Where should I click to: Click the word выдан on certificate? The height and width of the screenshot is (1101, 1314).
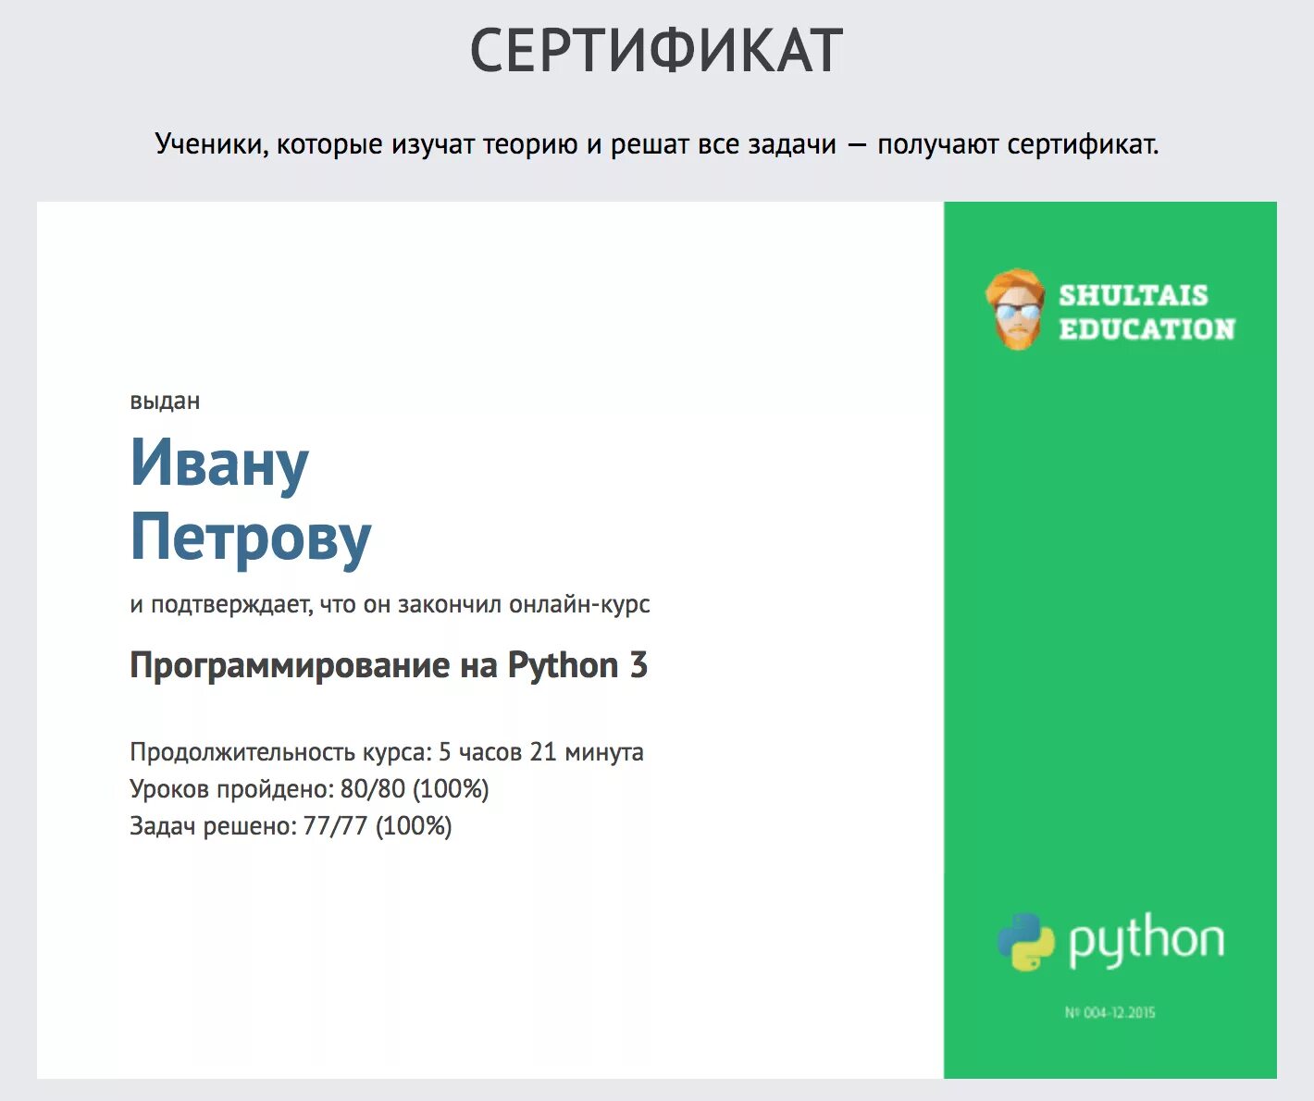click(x=165, y=402)
